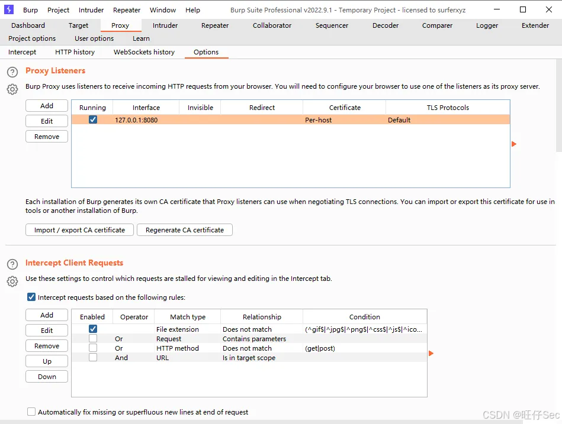Screen dimensions: 562x424
Task: Select the Options sub-tab
Action: [x=206, y=52]
